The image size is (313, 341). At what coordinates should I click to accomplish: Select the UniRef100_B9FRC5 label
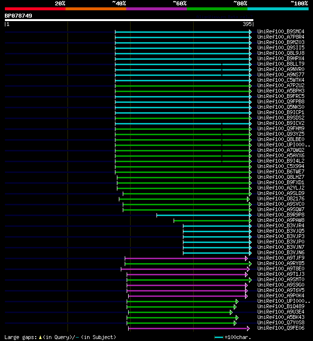coord(281,96)
